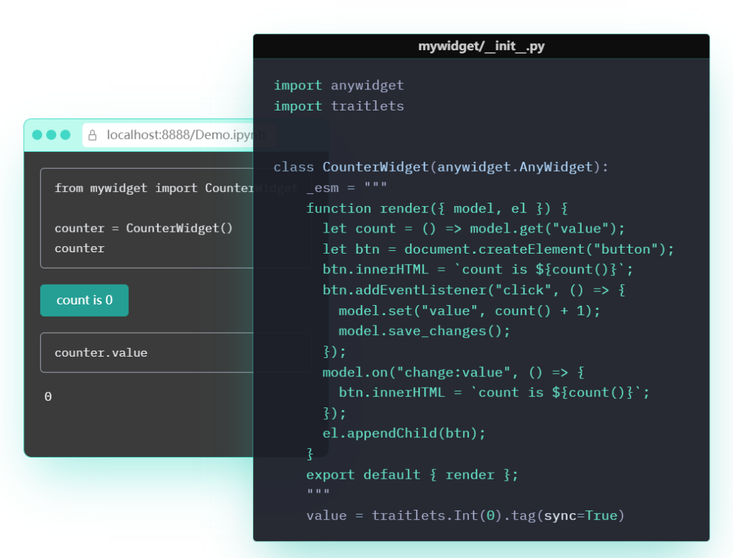Click the 'function render({ model, el })' line
733x558 pixels.
[x=437, y=208]
